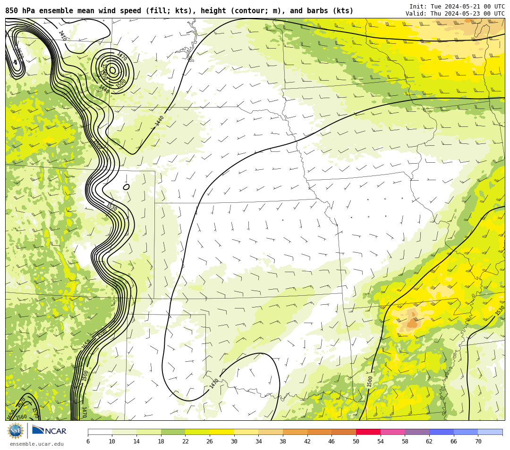Click the colorbar tick label 62
This screenshot has width=510, height=450.
tap(429, 441)
